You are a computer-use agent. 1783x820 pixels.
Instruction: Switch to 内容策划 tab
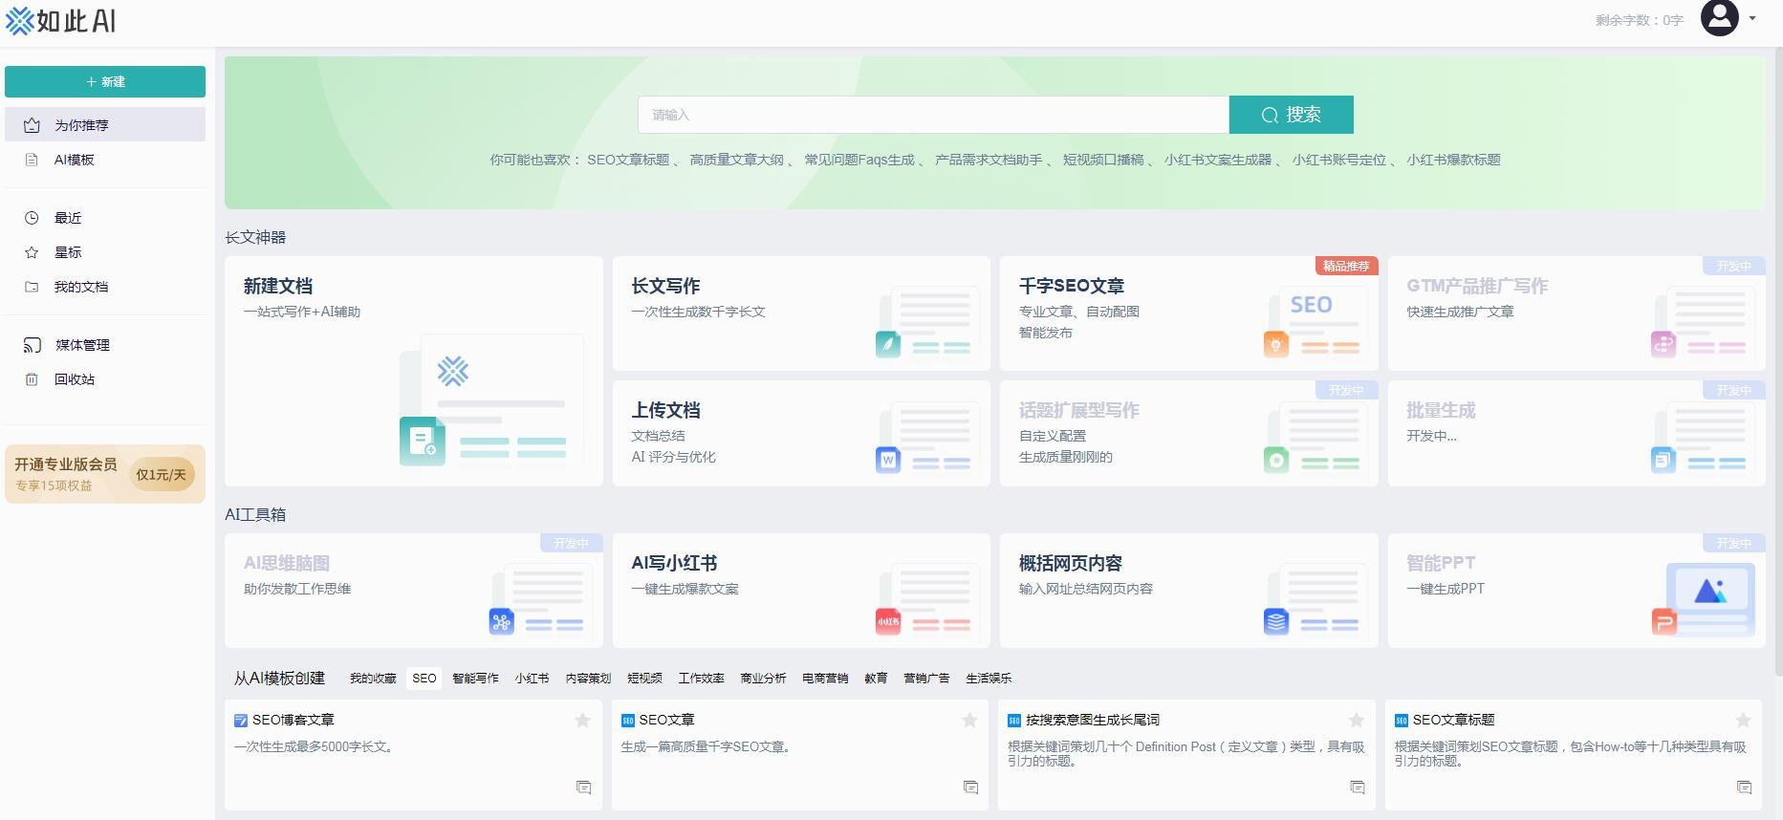(588, 678)
